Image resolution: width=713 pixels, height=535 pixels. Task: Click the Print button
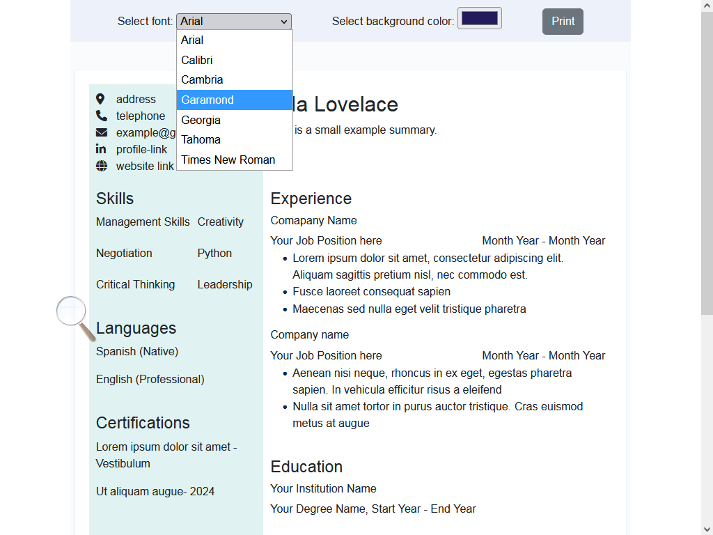(x=563, y=22)
